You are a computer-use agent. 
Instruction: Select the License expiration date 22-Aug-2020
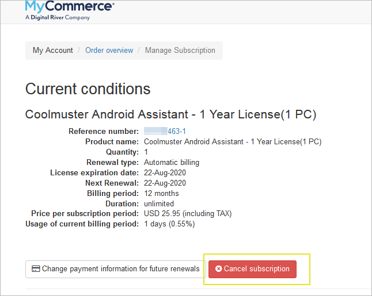[165, 172]
